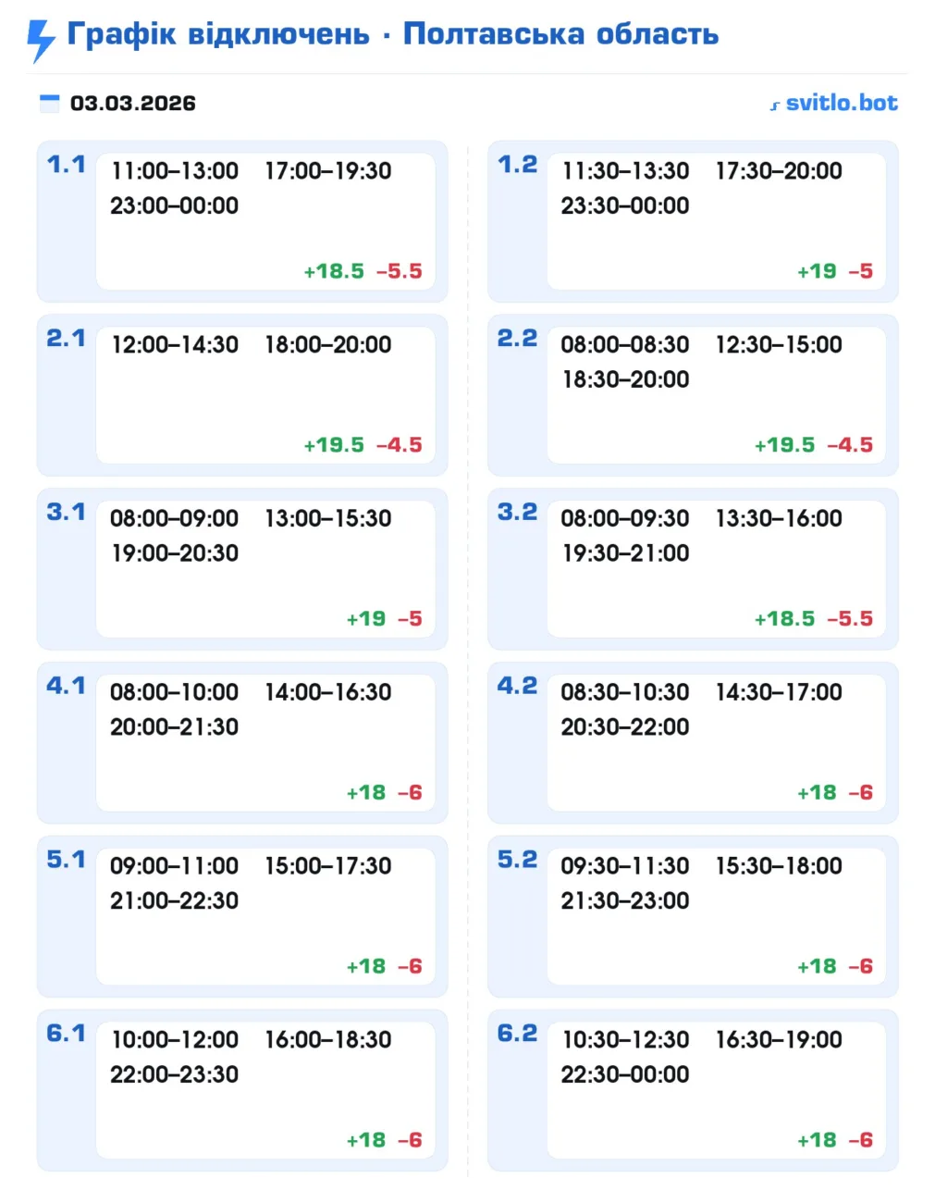Click the date 03.03.2026
Screen dimensions: 935x1203
[133, 103]
